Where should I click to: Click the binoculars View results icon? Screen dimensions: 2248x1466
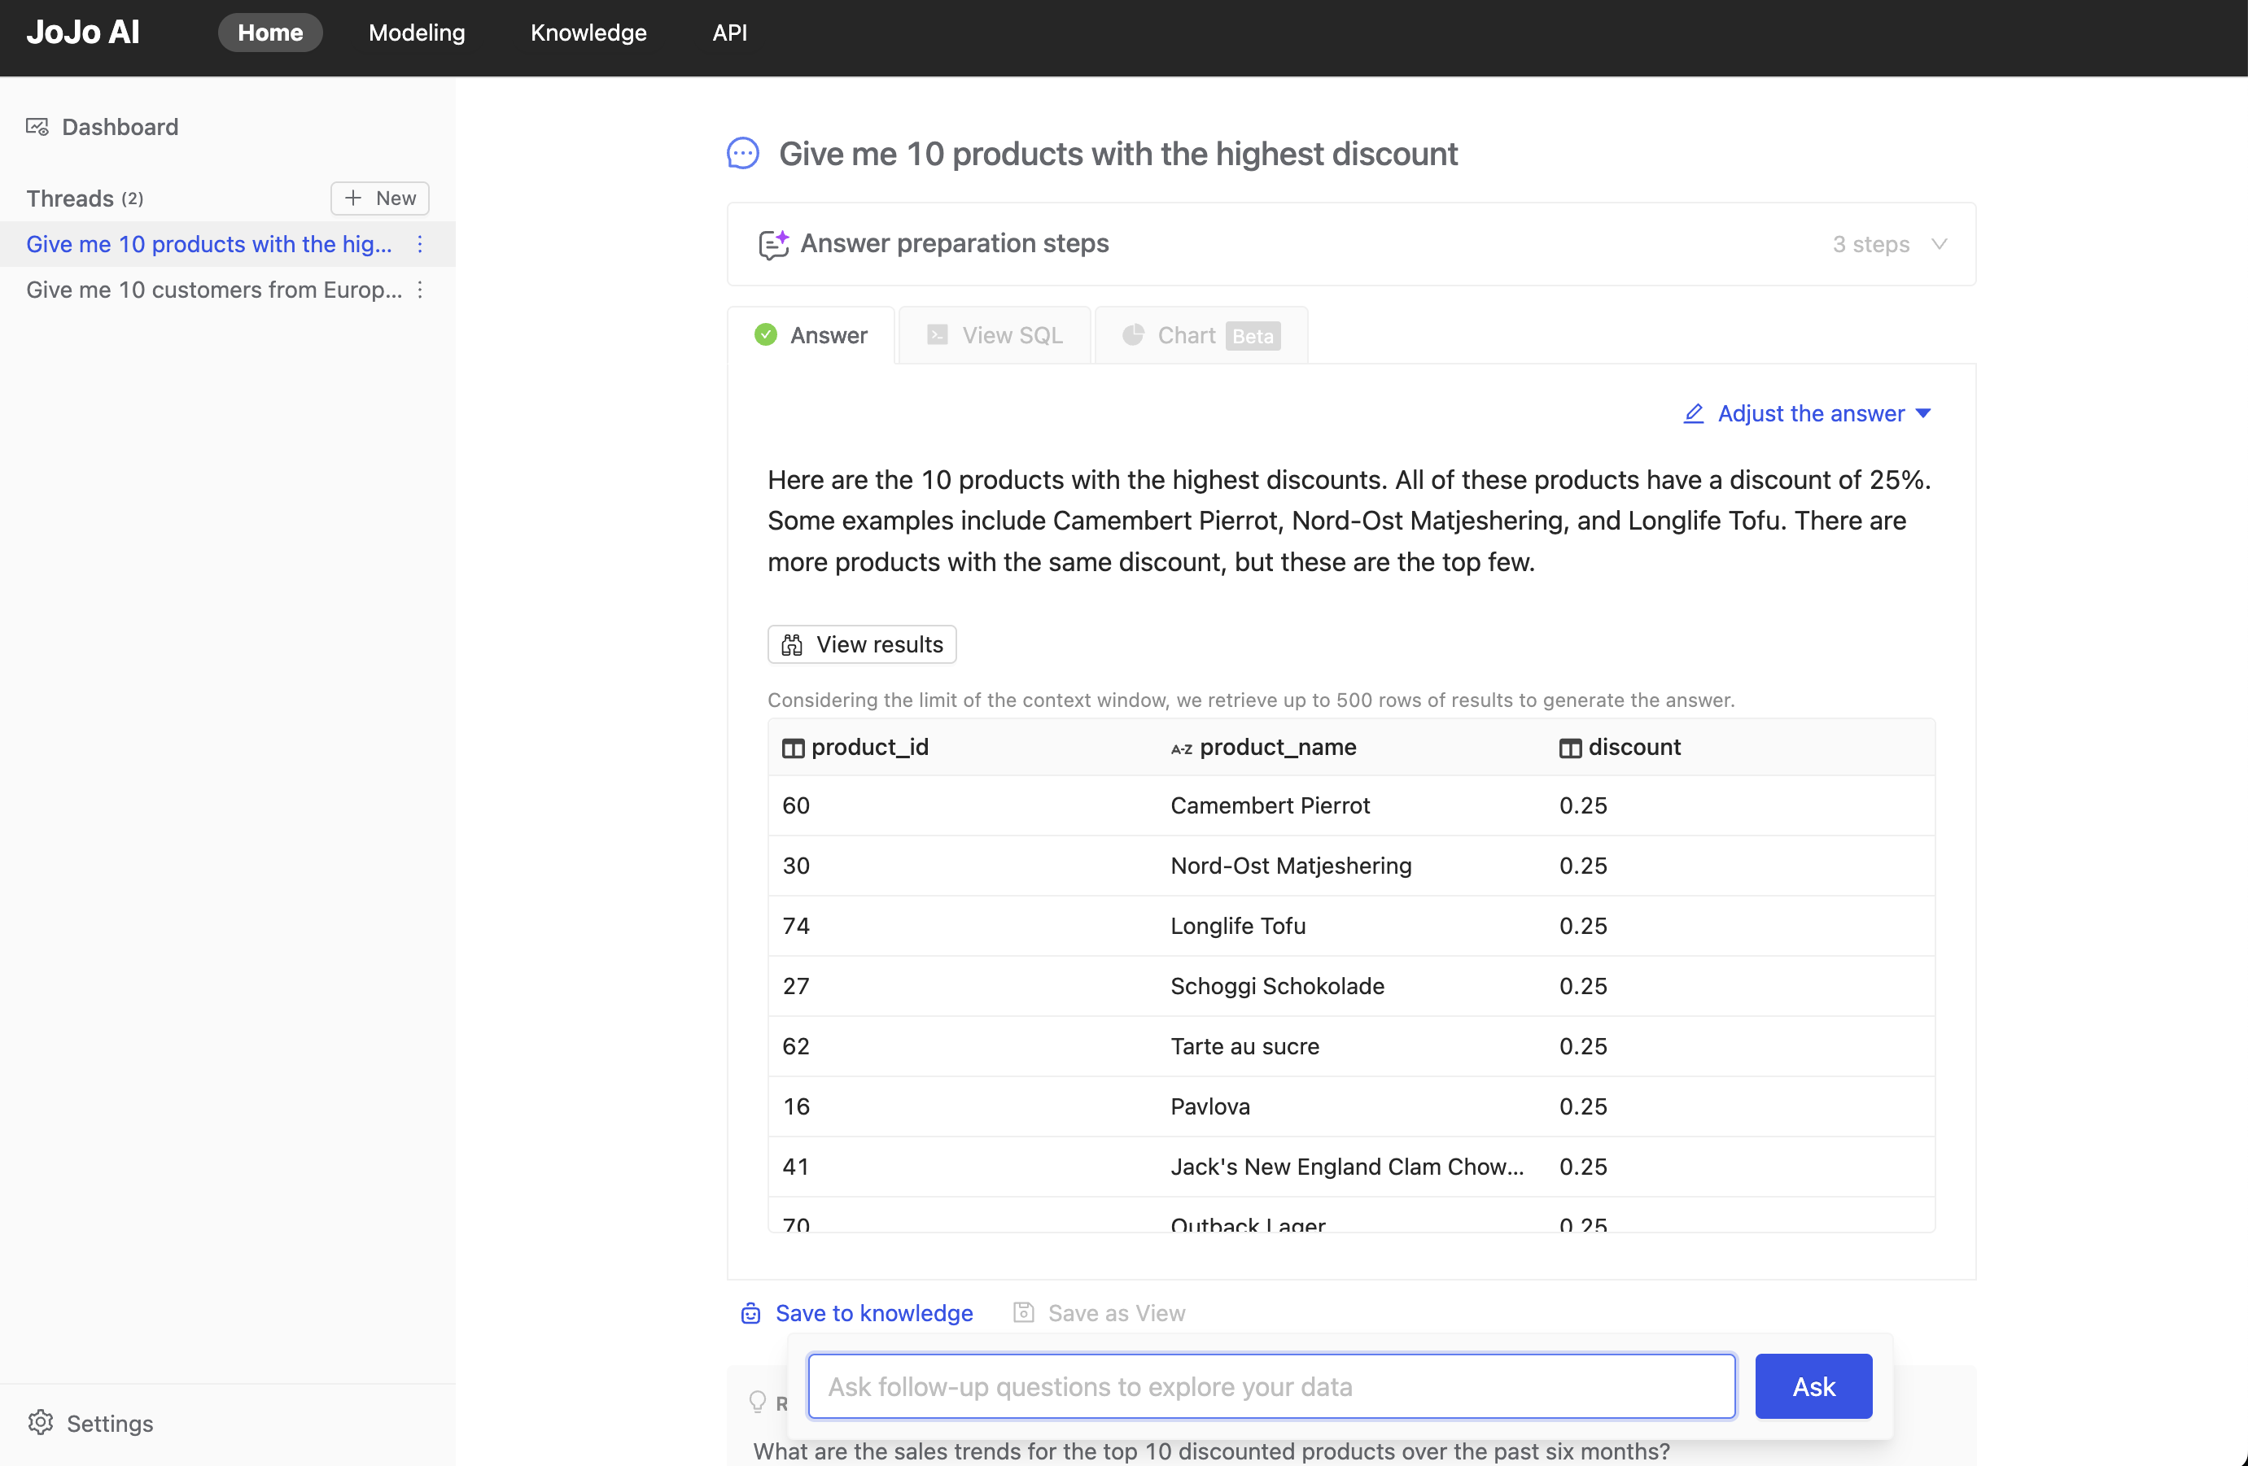tap(793, 644)
